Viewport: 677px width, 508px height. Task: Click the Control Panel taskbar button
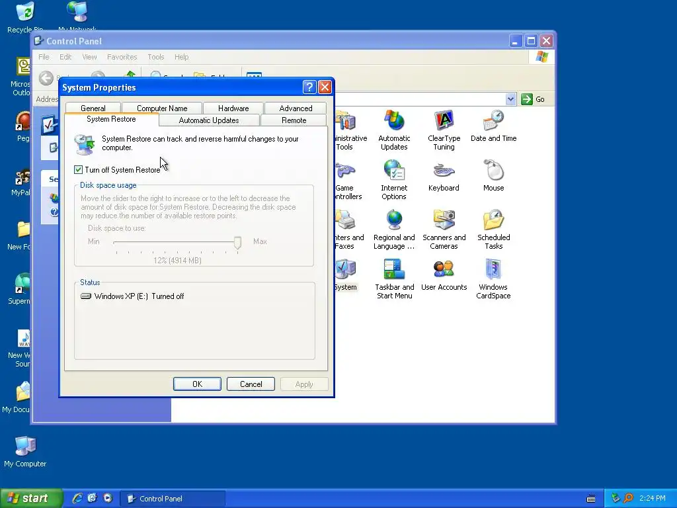173,499
